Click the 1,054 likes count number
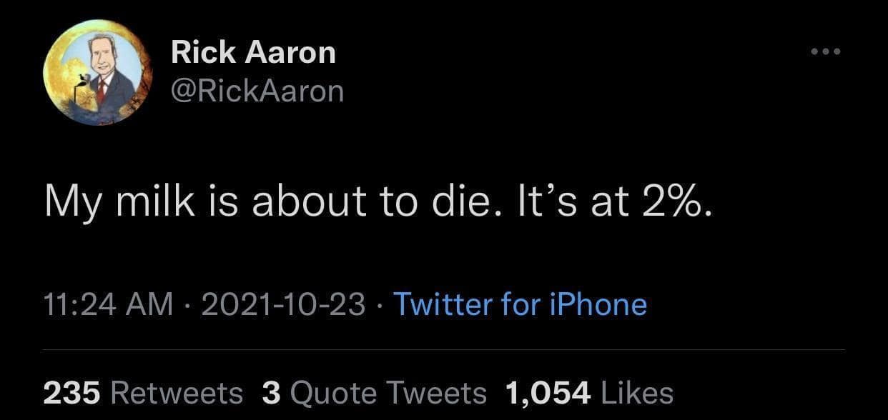The image size is (888, 420). pos(547,392)
